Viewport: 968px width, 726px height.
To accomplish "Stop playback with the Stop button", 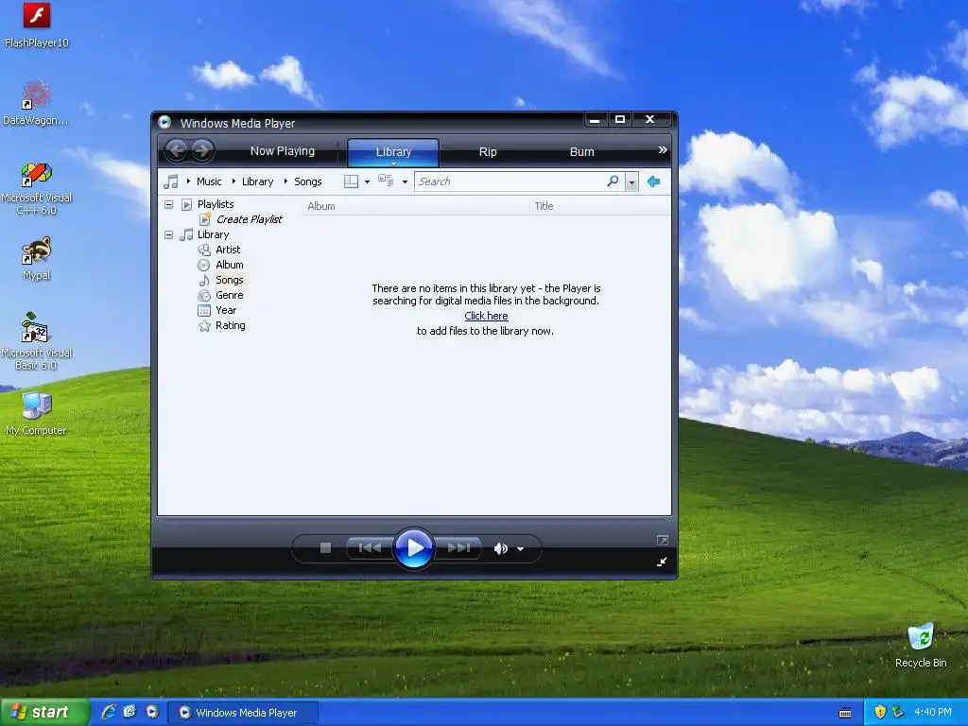I will 325,547.
